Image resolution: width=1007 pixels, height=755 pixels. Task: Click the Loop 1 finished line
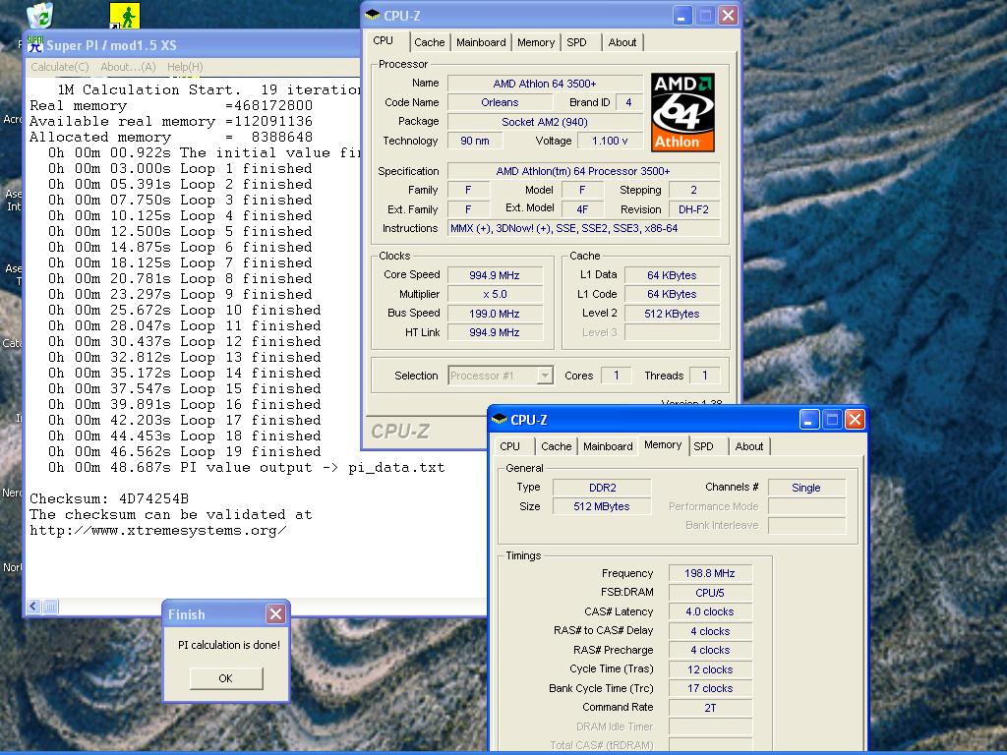(x=180, y=168)
